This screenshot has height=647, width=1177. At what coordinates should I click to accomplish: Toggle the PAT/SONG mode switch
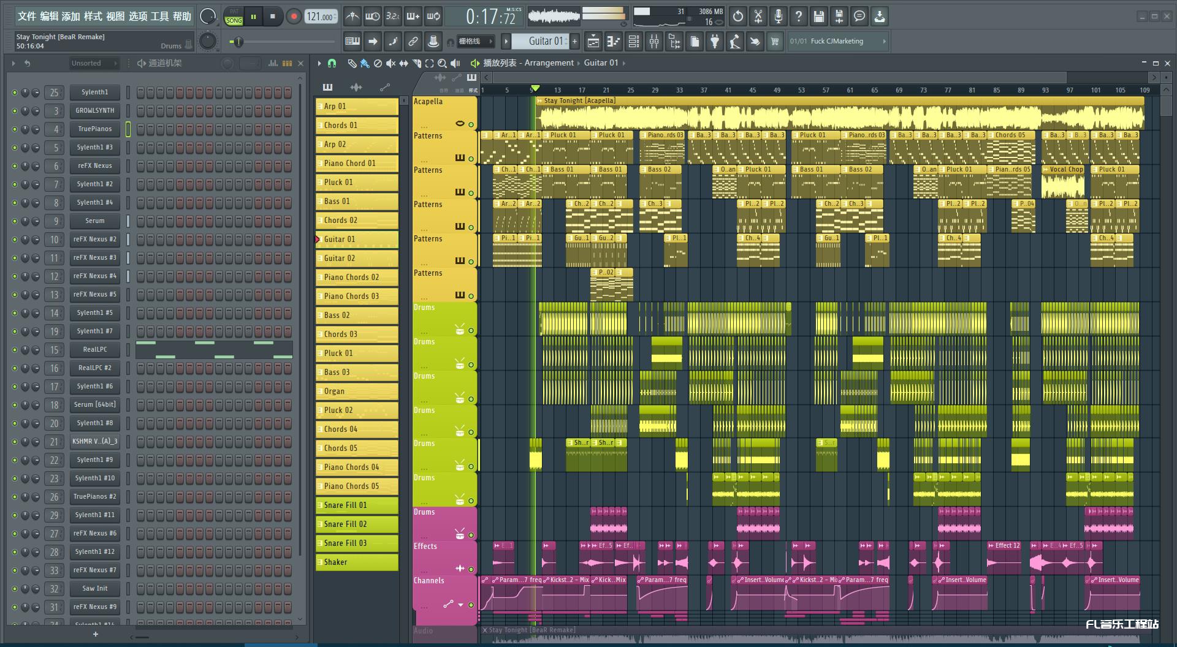tap(234, 17)
